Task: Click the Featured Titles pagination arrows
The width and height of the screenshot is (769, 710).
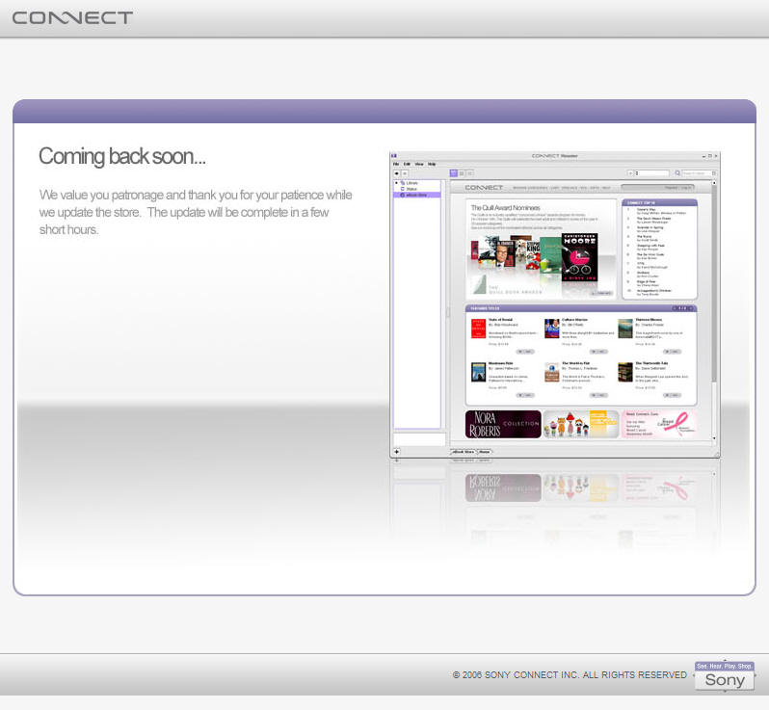Action: tap(684, 308)
